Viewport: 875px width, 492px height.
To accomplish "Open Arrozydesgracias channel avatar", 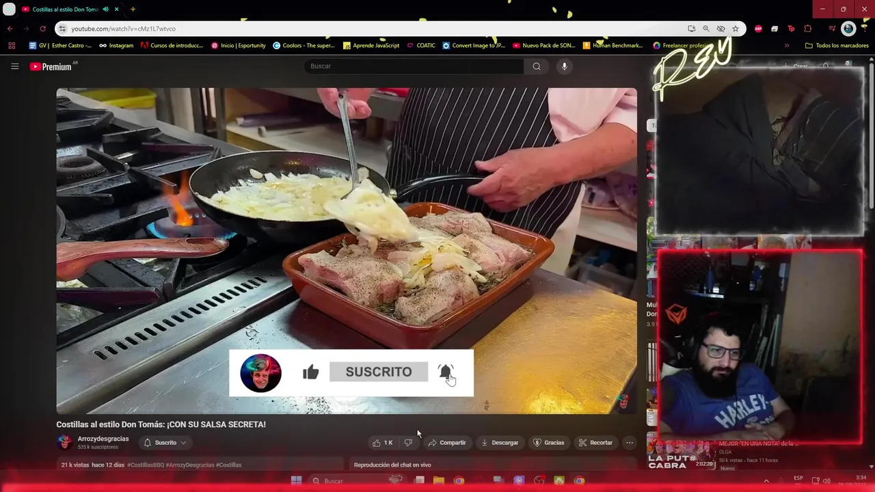I will pyautogui.click(x=65, y=442).
